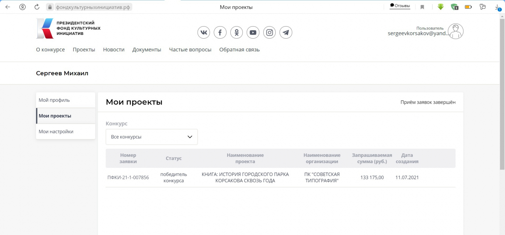Open the VK social icon
This screenshot has height=235, width=505.
[x=204, y=33]
